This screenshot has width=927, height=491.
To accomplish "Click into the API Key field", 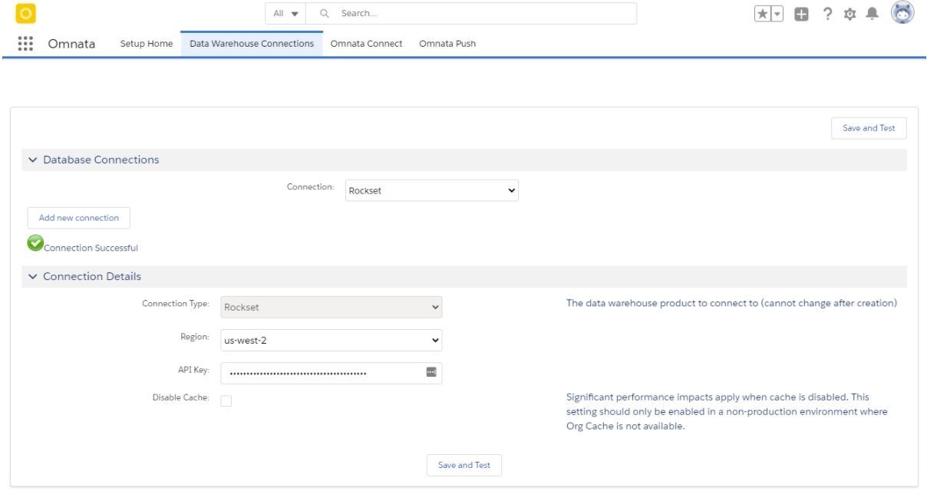I will (x=332, y=373).
